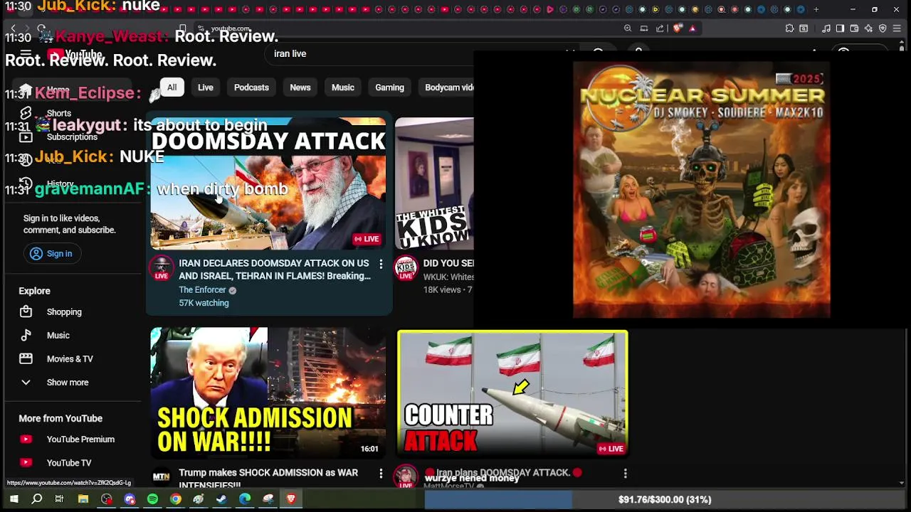
Task: Select the News filter chip
Action: tap(300, 87)
